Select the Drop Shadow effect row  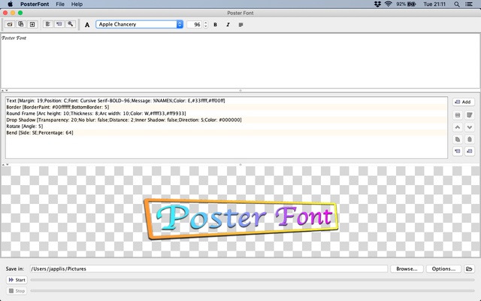point(226,120)
